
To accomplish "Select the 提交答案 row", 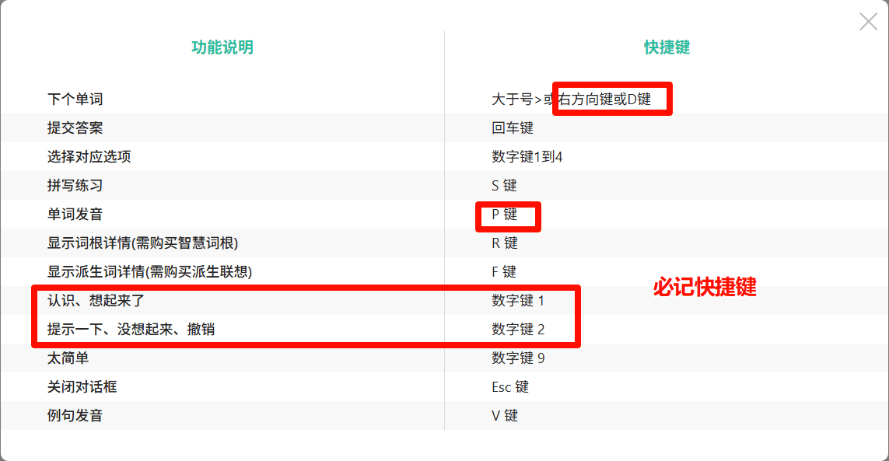I will (x=445, y=127).
